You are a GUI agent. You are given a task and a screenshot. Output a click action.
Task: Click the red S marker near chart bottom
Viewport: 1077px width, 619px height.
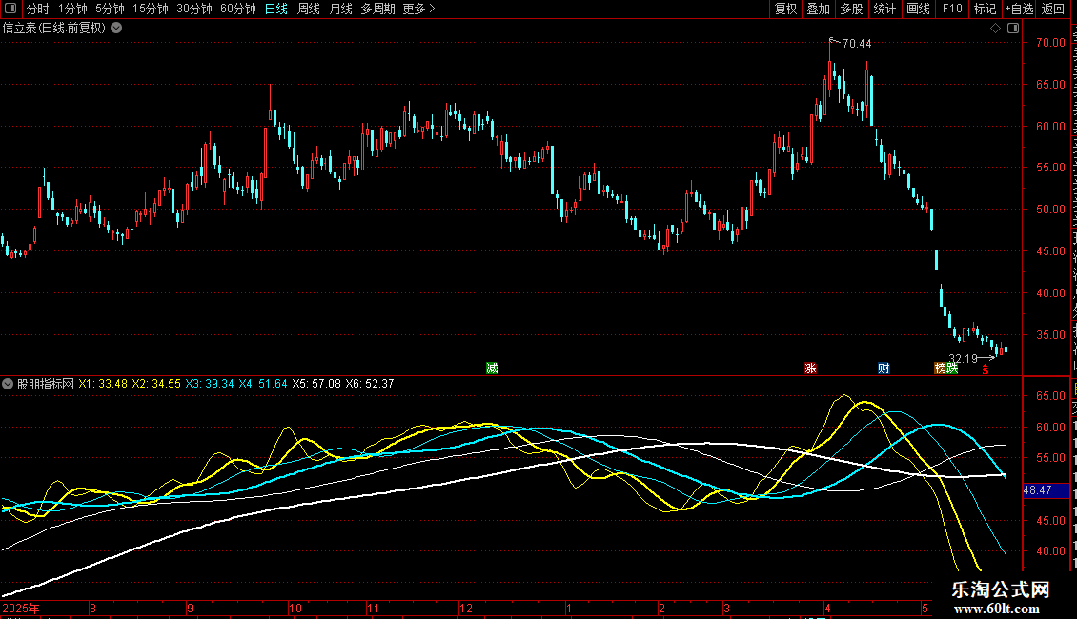[x=985, y=369]
